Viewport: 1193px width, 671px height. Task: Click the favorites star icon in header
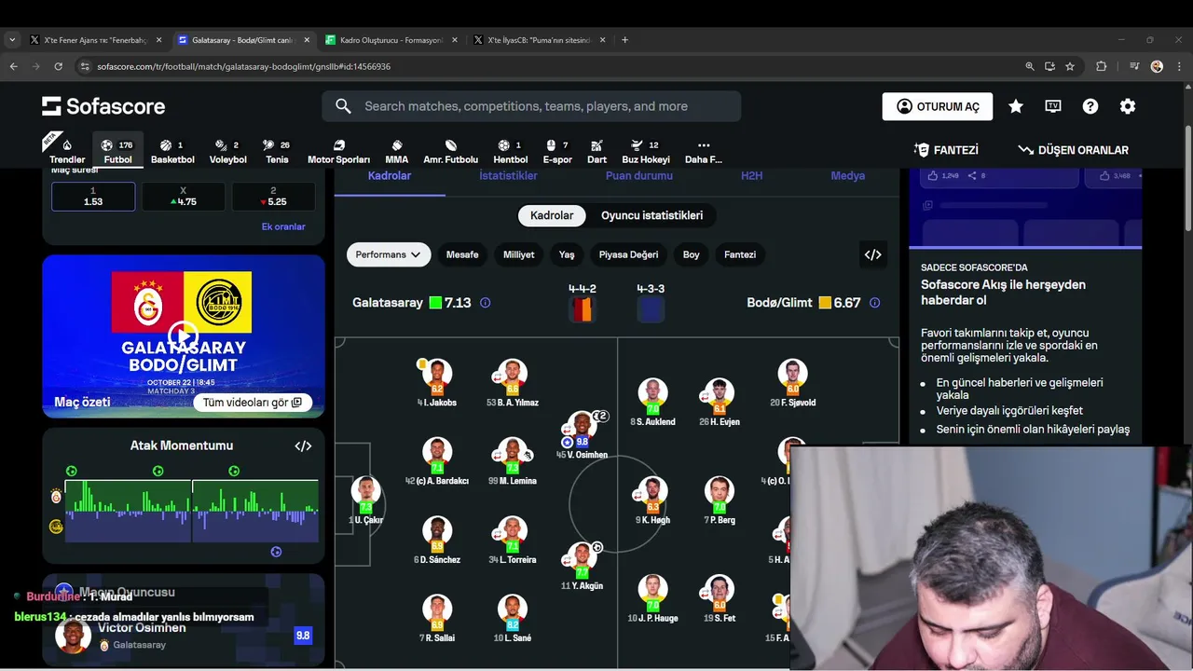[1016, 106]
